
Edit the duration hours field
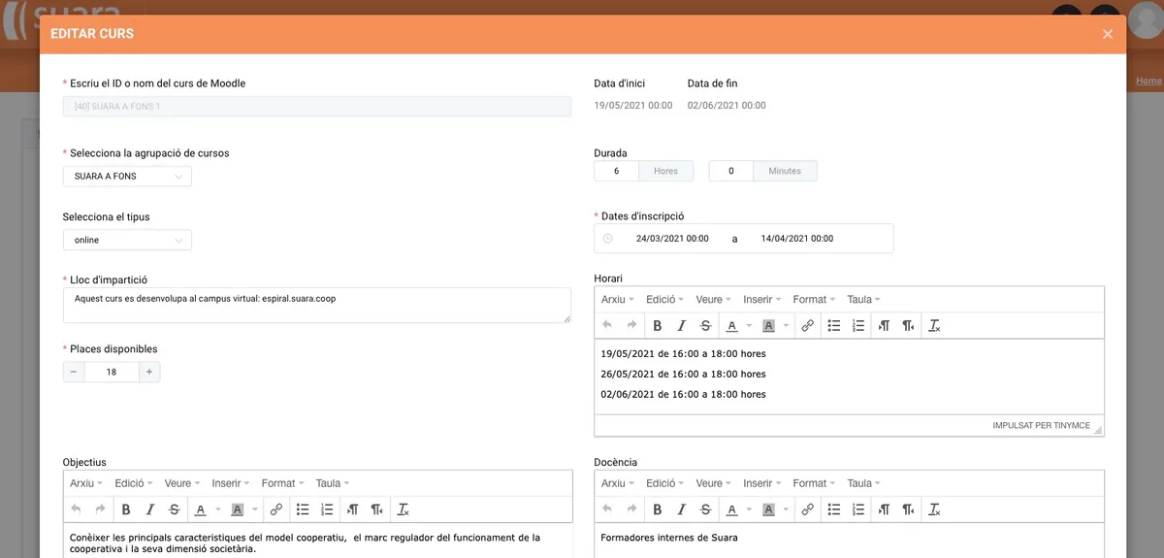pyautogui.click(x=616, y=171)
